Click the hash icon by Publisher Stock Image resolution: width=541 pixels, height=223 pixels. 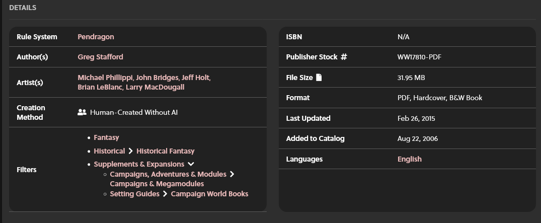344,57
